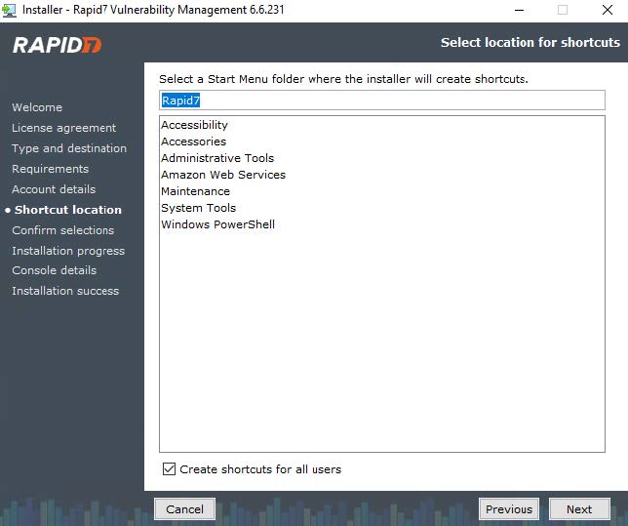This screenshot has width=628, height=526.
Task: Minimize the installer window
Action: tap(519, 10)
